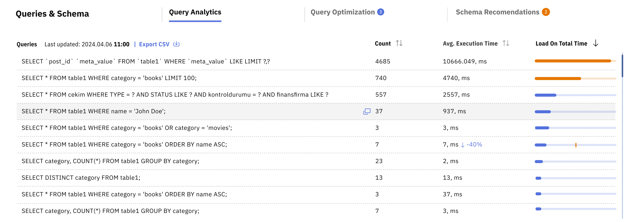The image size is (629, 222).
Task: Click the count value 740
Action: (381, 78)
